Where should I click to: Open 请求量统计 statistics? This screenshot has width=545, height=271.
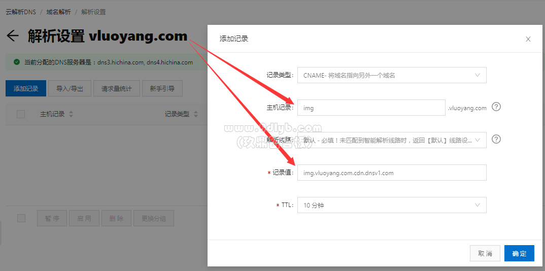coord(116,89)
